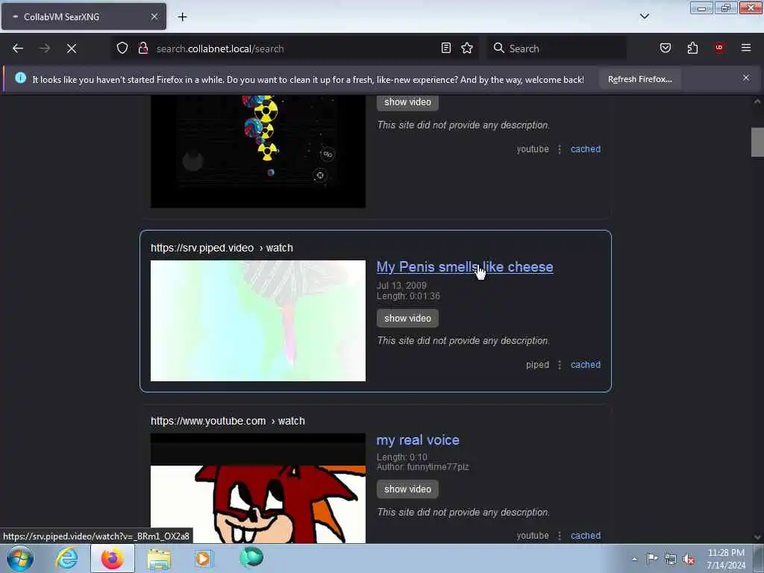
Task: Click the Refresh Firefox button
Action: tap(639, 79)
